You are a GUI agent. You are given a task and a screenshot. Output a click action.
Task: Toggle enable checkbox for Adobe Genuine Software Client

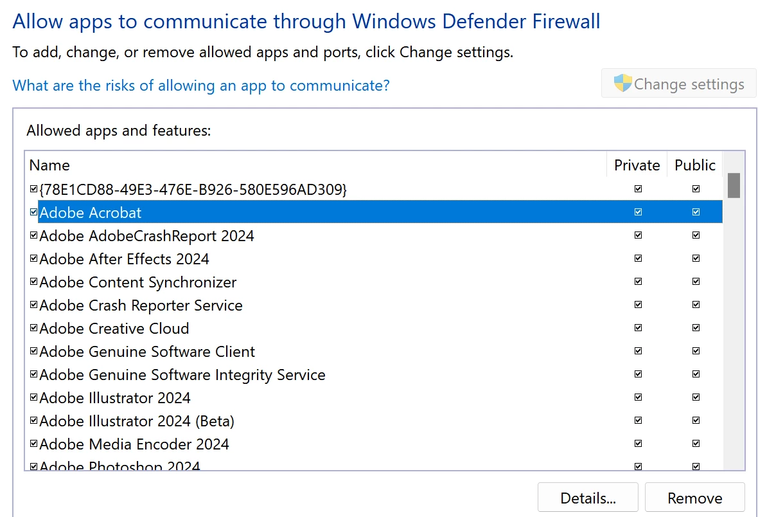click(34, 351)
